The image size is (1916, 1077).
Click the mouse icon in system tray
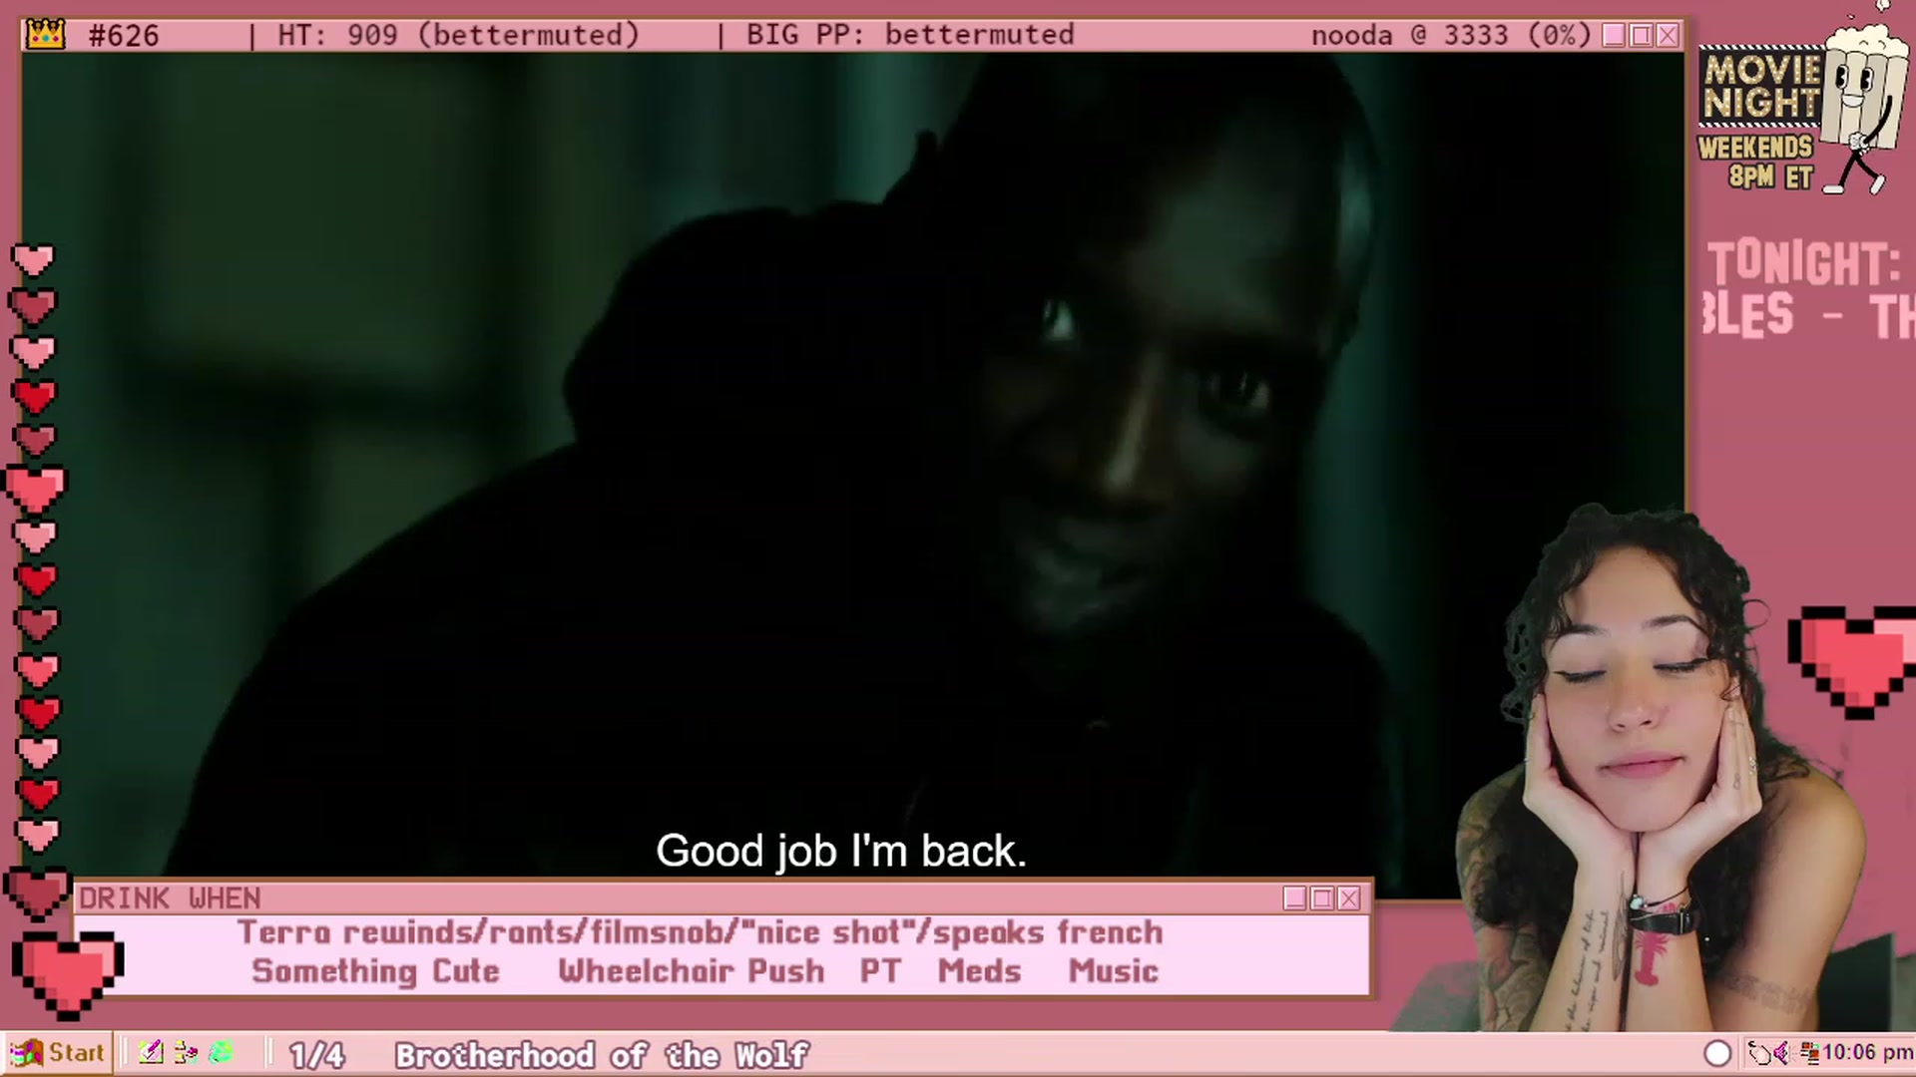(1761, 1053)
